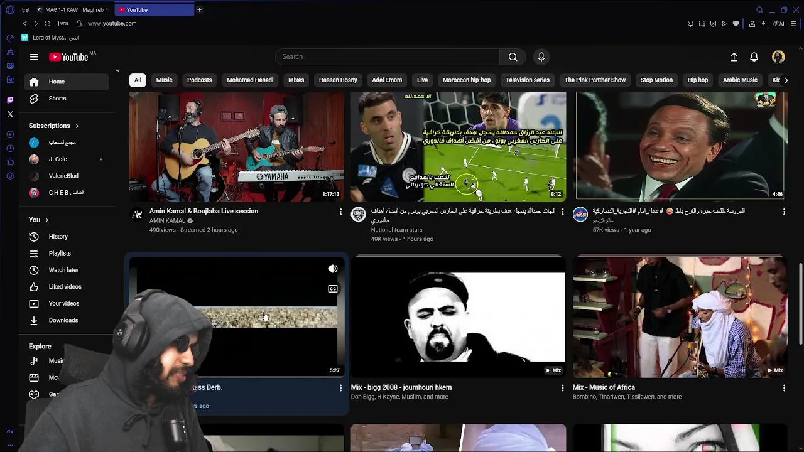The image size is (804, 452).
Task: Click the Opera logo menu button
Action: point(10,9)
